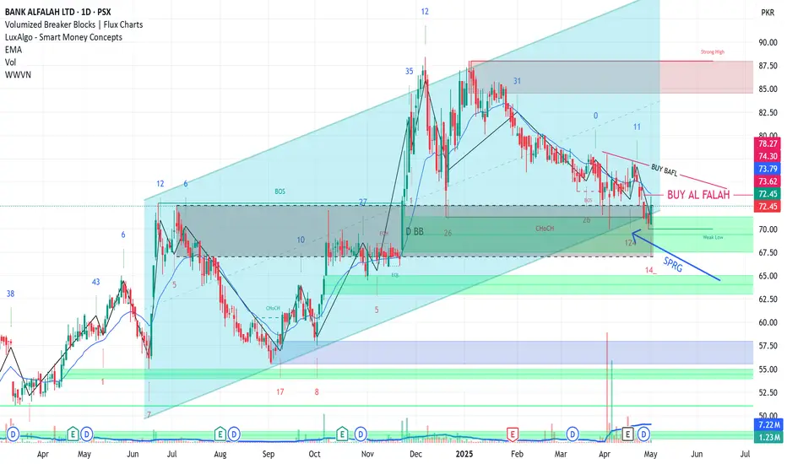Open the green E earnings marker near October
The image size is (787, 464).
(x=342, y=434)
